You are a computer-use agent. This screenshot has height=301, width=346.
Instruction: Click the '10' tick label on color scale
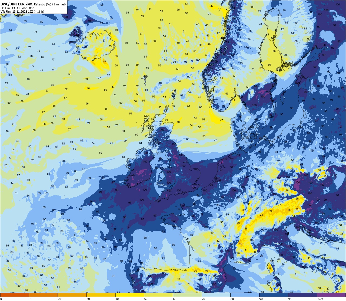(31, 299)
